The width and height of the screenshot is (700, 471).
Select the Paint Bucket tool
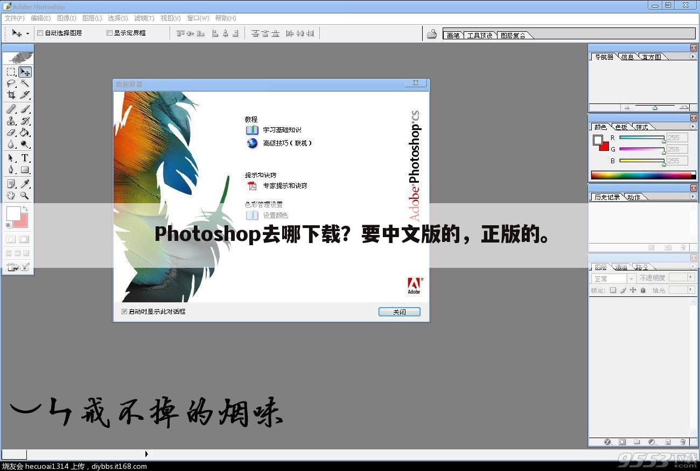pyautogui.click(x=25, y=133)
